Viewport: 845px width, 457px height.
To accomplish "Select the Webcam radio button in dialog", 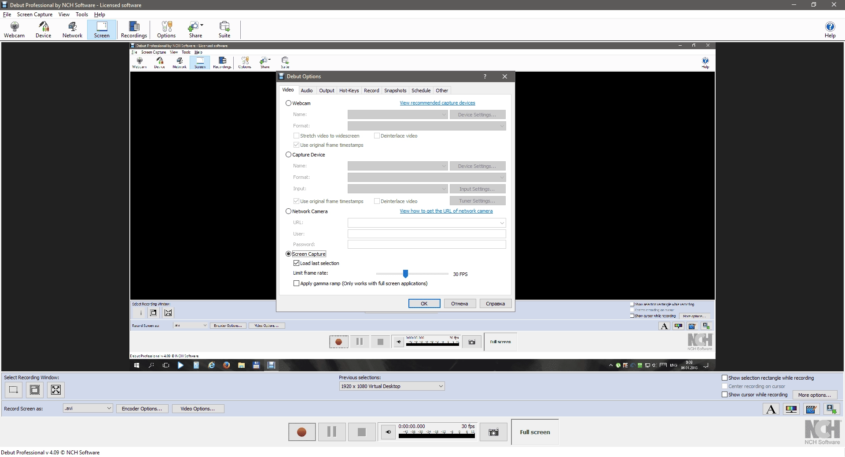I will click(289, 103).
